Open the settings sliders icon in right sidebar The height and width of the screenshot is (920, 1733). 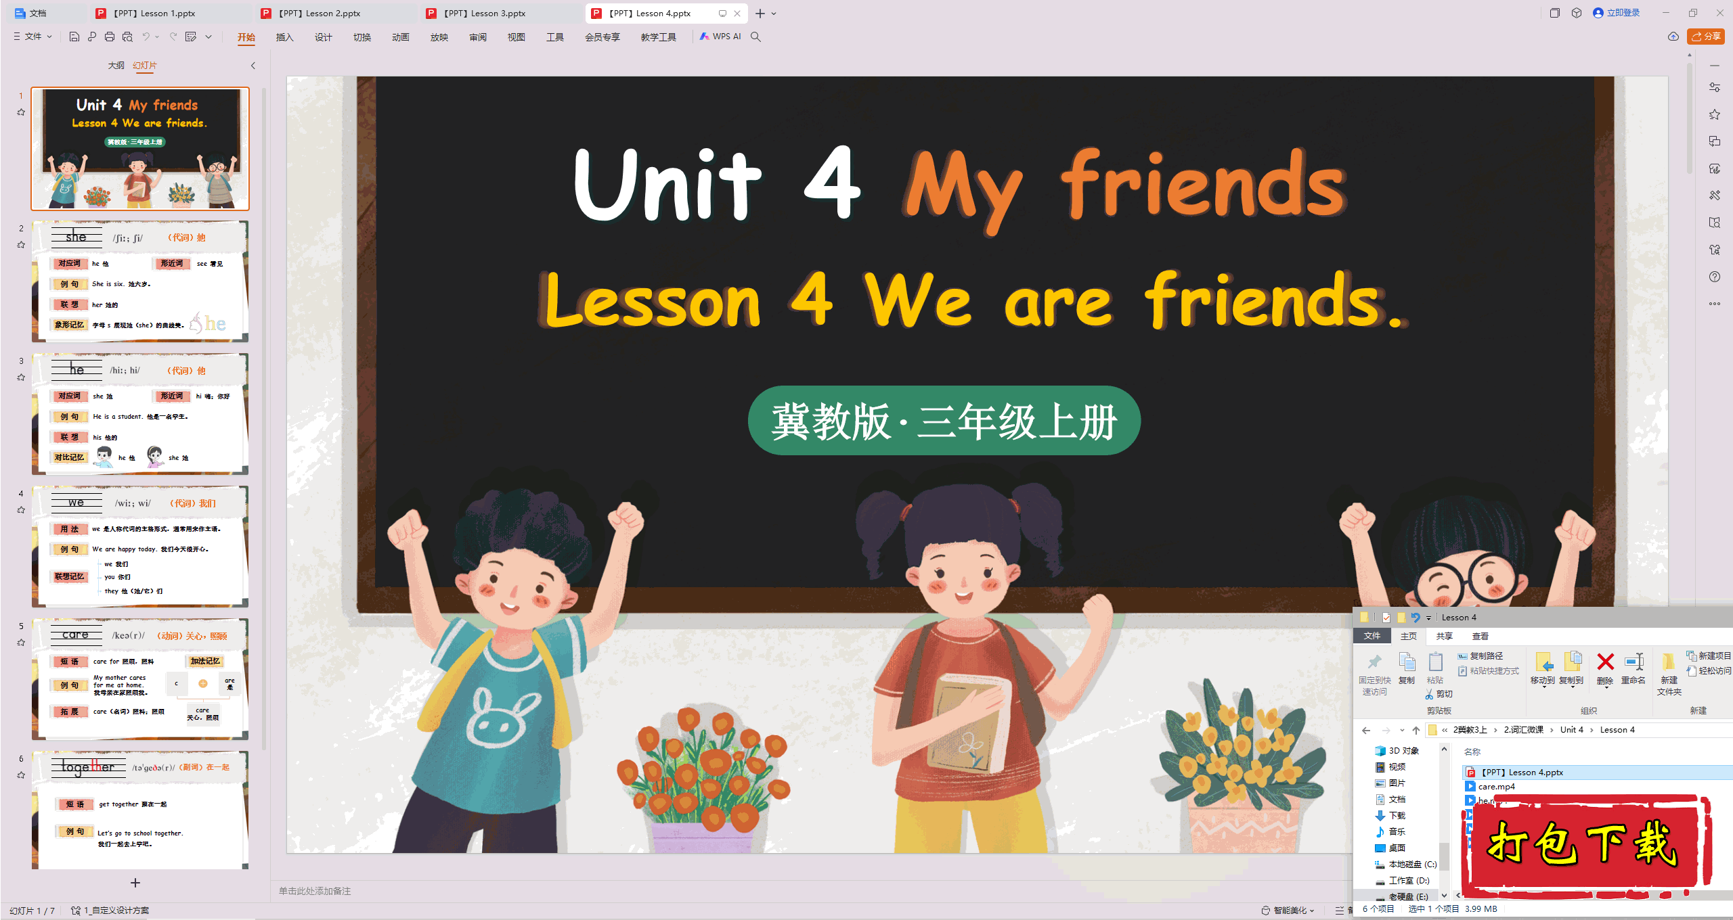click(x=1714, y=87)
